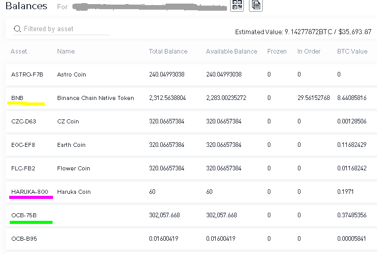Click the Earth Coin name

point(71,145)
